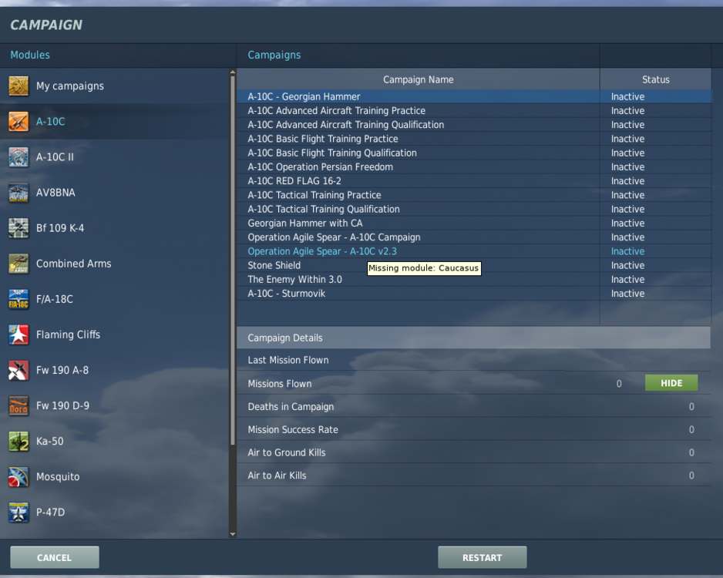Image resolution: width=723 pixels, height=578 pixels.
Task: Choose A-10C Basic Flight Training Qualification
Action: pos(332,153)
